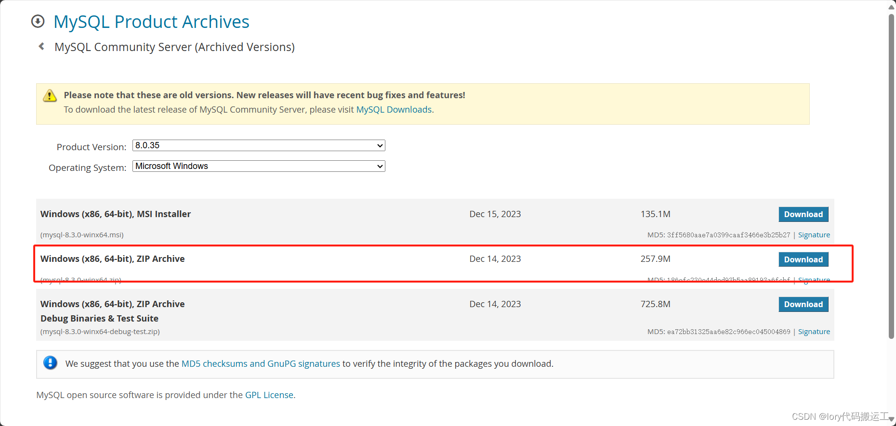The image size is (896, 426).
Task: Open the Operating System Microsoft Windows dropdown
Action: (x=259, y=166)
